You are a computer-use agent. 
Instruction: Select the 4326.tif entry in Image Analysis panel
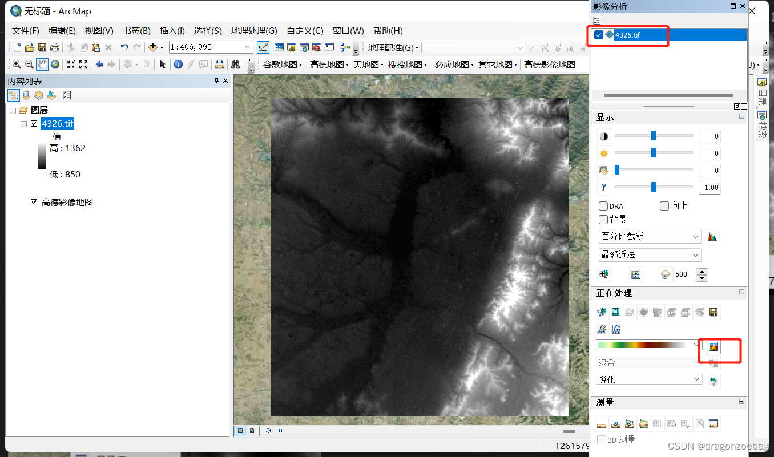coord(628,34)
